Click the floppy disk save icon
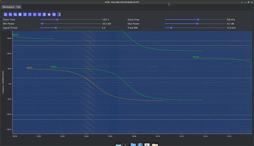 (x=49, y=15)
